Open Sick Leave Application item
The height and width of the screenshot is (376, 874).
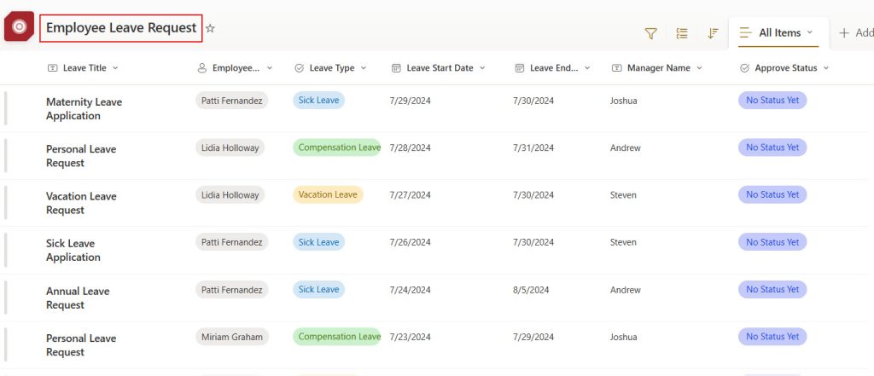[73, 250]
